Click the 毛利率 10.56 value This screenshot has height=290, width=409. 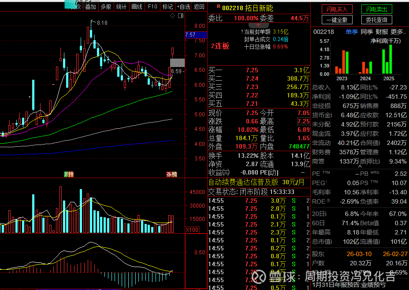click(352, 192)
